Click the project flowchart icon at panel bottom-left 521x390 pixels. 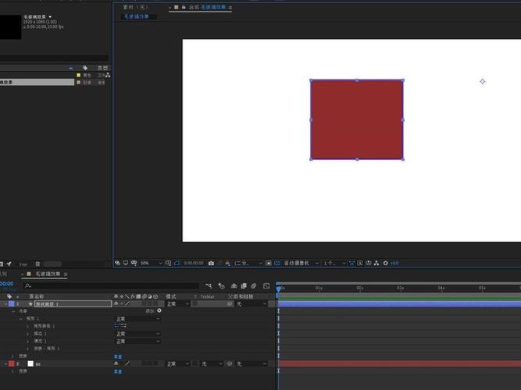[9, 264]
